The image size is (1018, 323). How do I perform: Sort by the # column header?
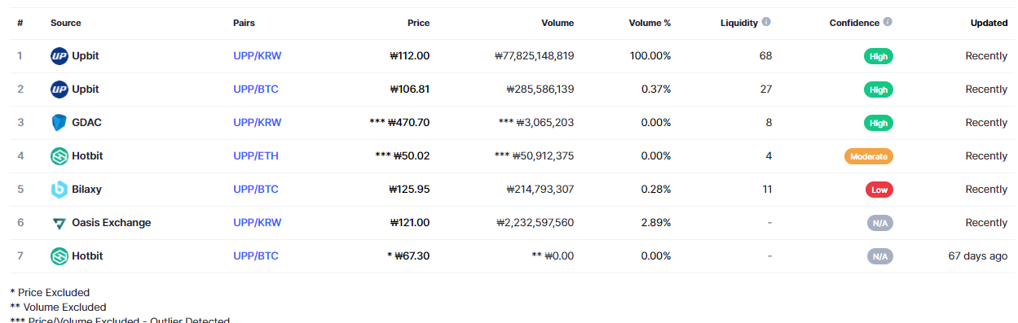(20, 23)
